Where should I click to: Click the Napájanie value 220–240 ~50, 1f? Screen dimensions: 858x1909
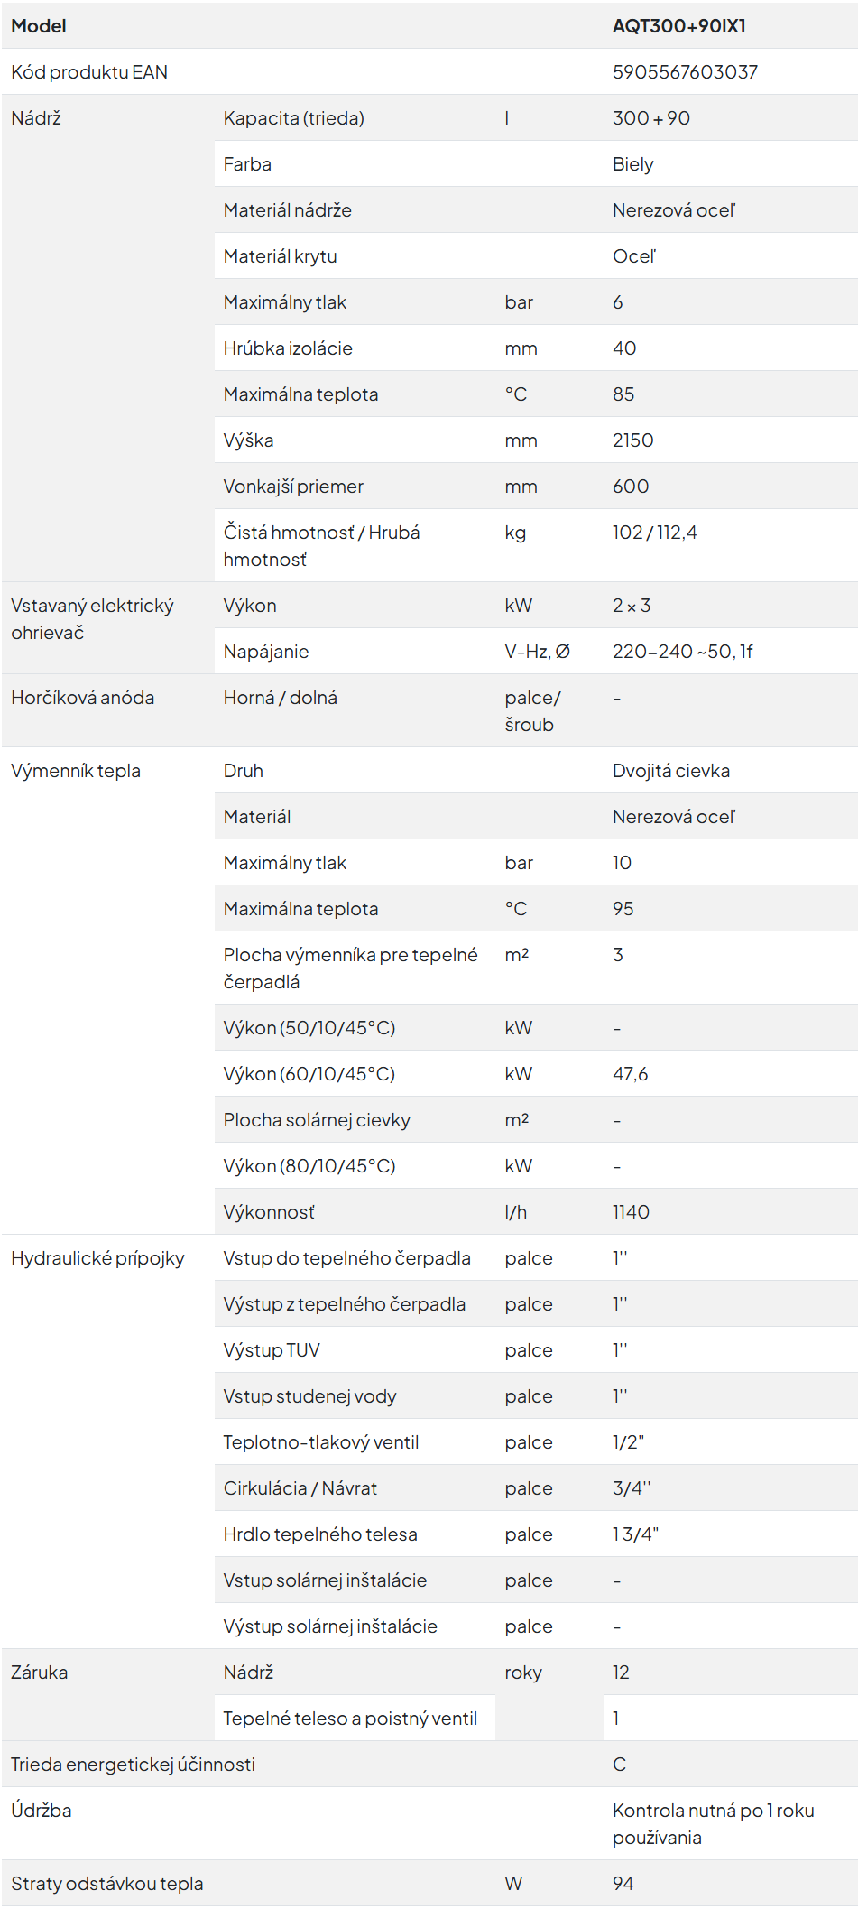coord(682,652)
